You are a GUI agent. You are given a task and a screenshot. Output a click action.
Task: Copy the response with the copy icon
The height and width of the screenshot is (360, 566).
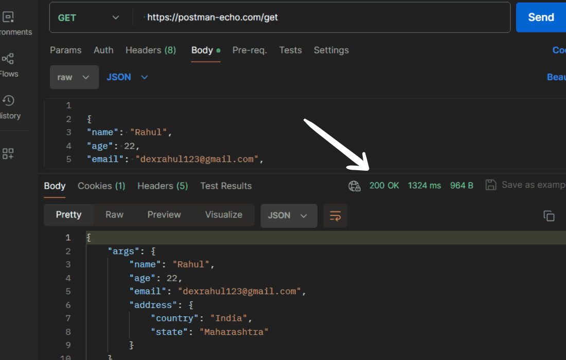coord(549,216)
